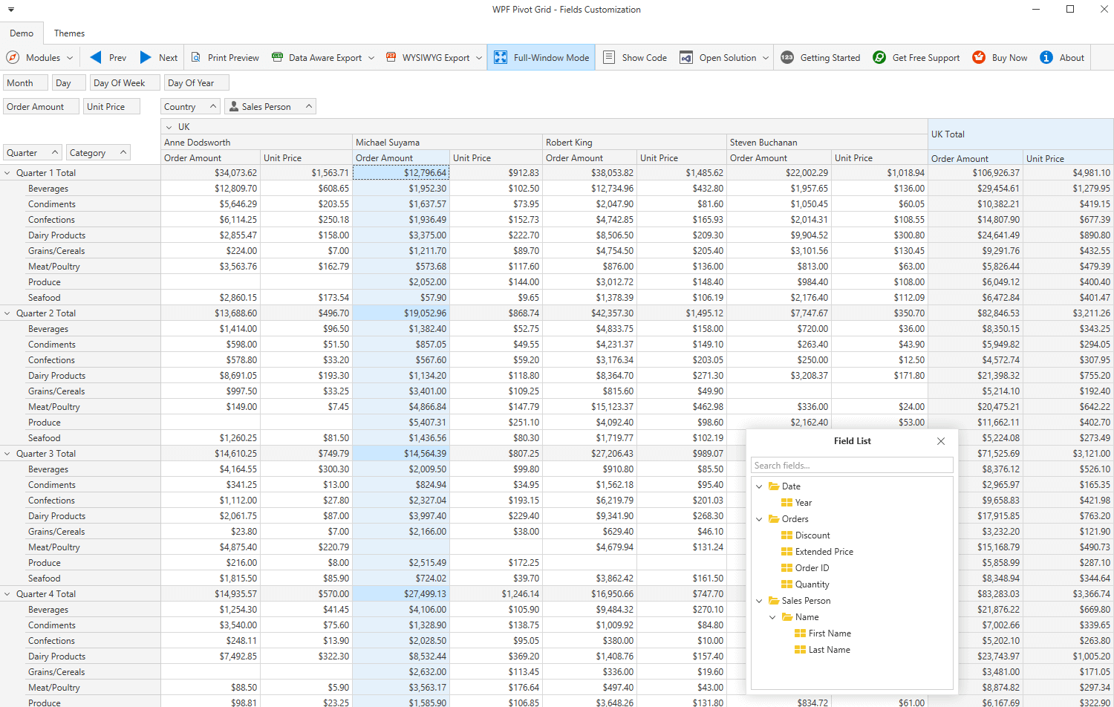Click the Data Aware Export icon
The width and height of the screenshot is (1114, 707).
coord(278,58)
